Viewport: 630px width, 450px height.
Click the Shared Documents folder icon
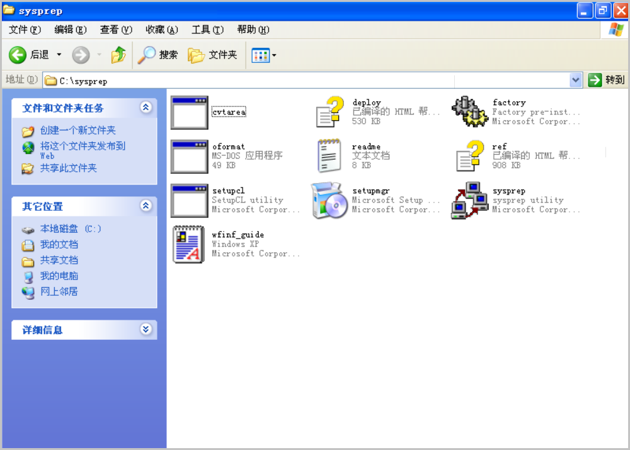(x=28, y=262)
